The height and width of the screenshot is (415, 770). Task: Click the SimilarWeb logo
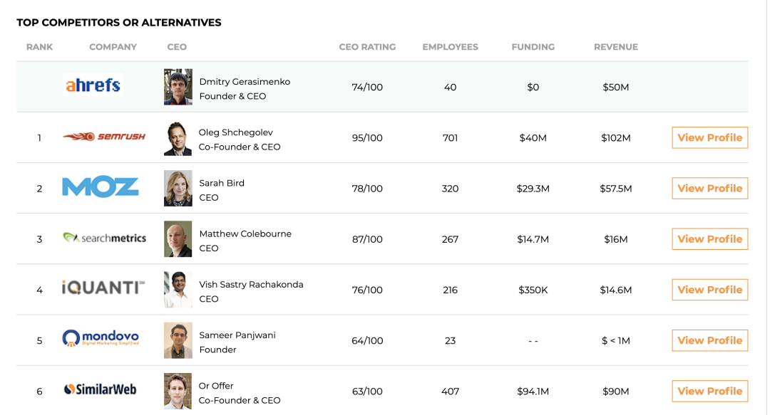click(101, 389)
